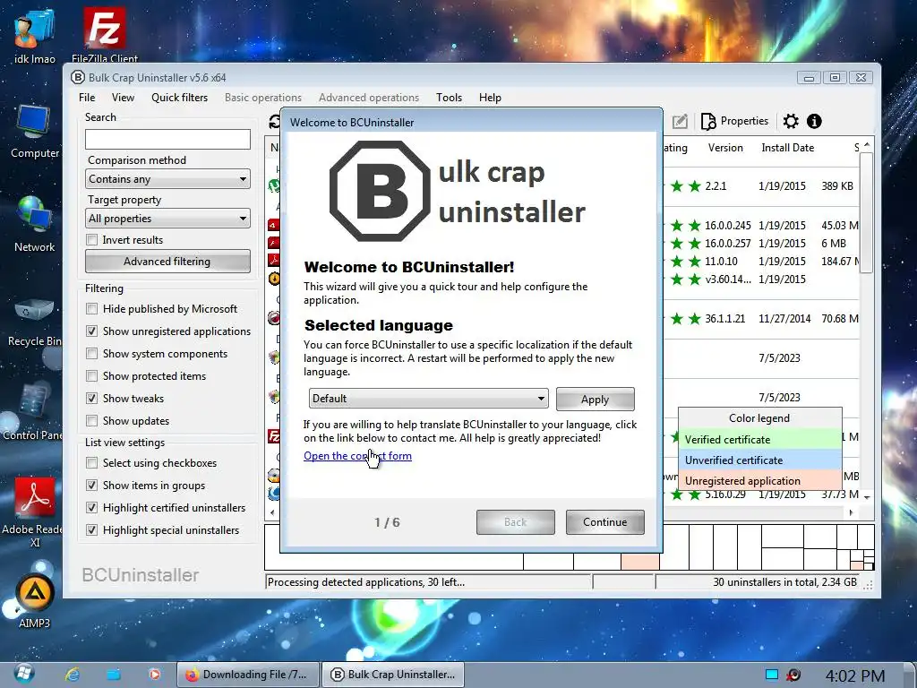Click the network tray icon
Screen dimensions: 917x688
(772, 675)
